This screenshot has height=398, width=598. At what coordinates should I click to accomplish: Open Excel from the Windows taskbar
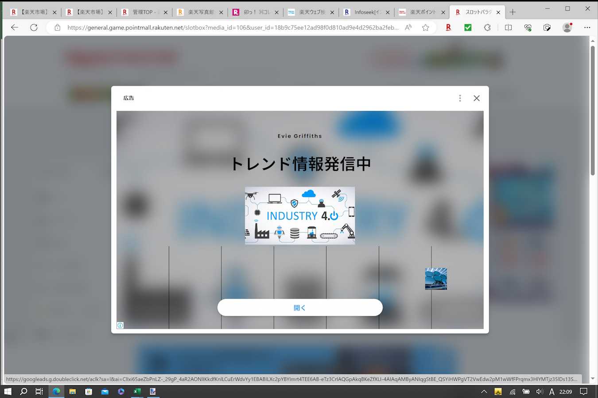137,391
